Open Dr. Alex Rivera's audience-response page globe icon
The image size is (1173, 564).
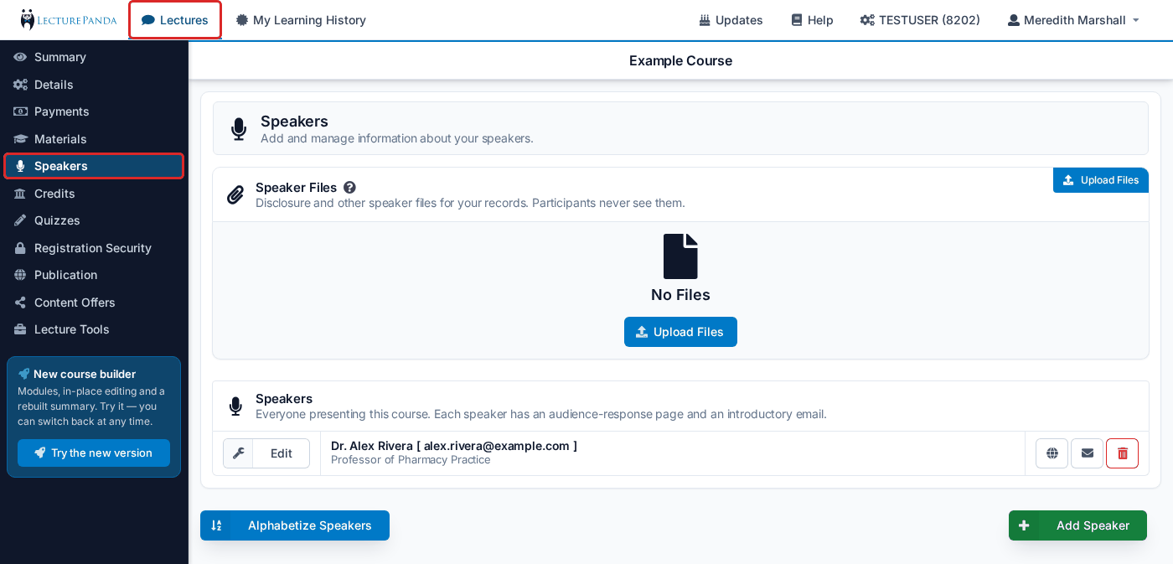1052,453
